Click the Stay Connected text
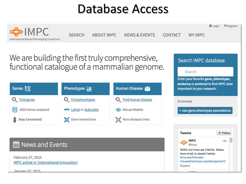This screenshot has width=246, height=184. [x=30, y=119]
